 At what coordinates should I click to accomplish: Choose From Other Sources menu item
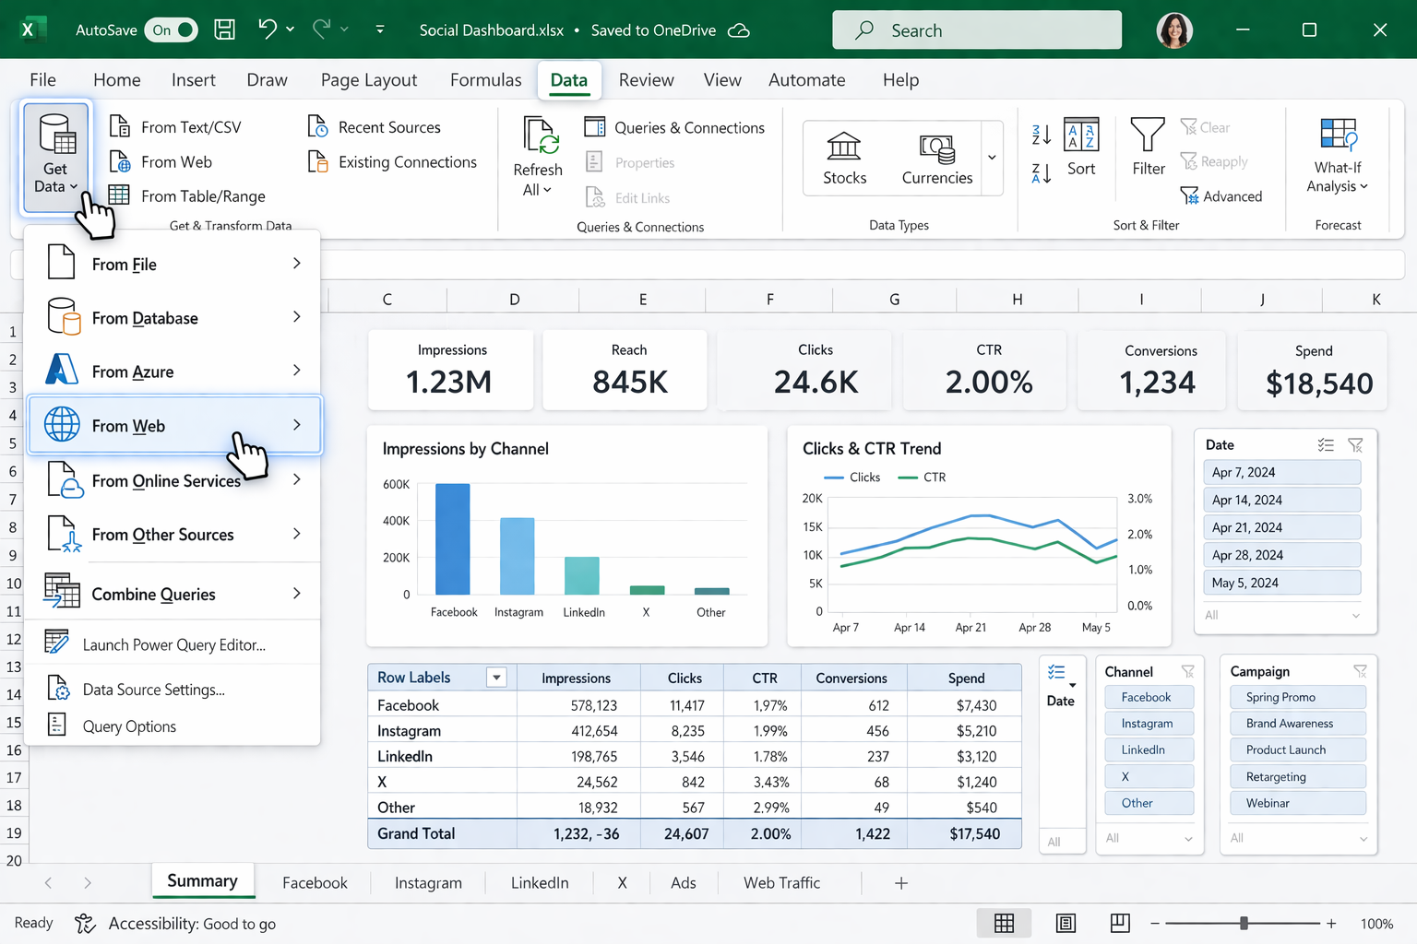click(x=173, y=534)
